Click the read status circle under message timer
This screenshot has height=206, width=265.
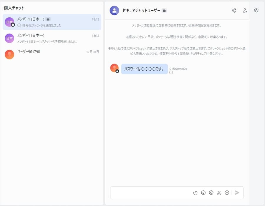pyautogui.click(x=171, y=73)
